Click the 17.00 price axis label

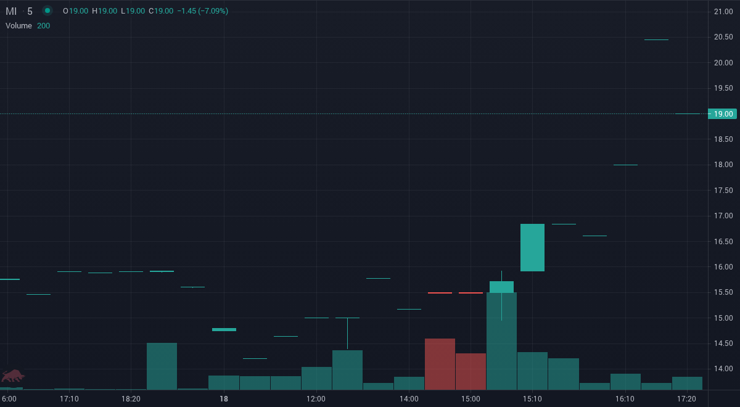[723, 216]
